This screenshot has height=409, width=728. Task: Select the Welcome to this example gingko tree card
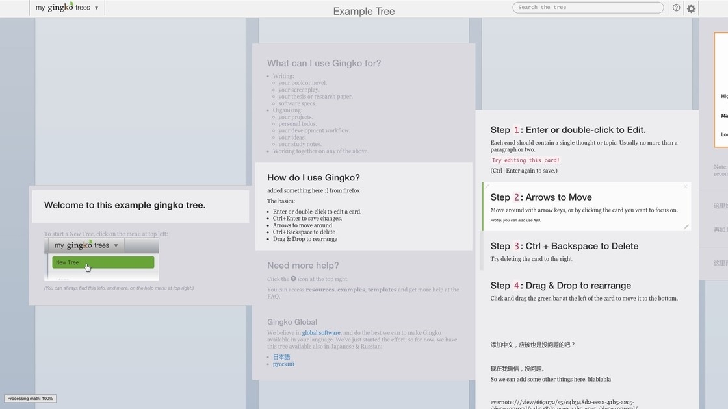(x=140, y=205)
